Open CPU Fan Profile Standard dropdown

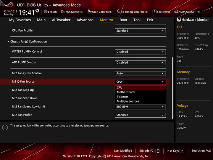tap(140, 31)
